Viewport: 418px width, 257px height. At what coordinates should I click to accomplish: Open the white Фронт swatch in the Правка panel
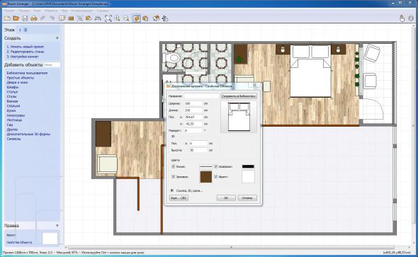[50, 238]
